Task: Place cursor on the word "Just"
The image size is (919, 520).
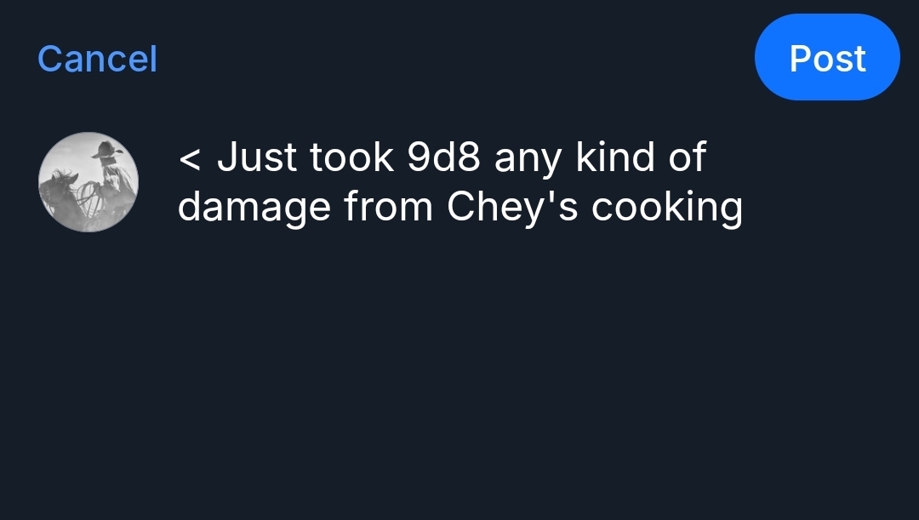Action: pyautogui.click(x=255, y=158)
